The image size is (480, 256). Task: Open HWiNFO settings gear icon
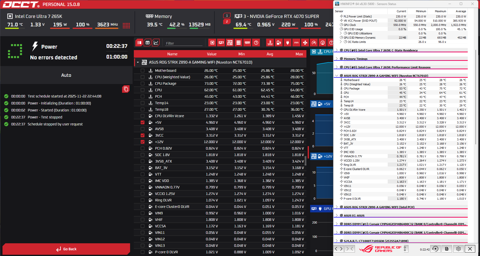[458, 249]
